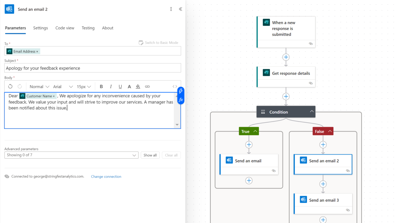Open the Code view tab
The image size is (397, 223).
coord(65,28)
